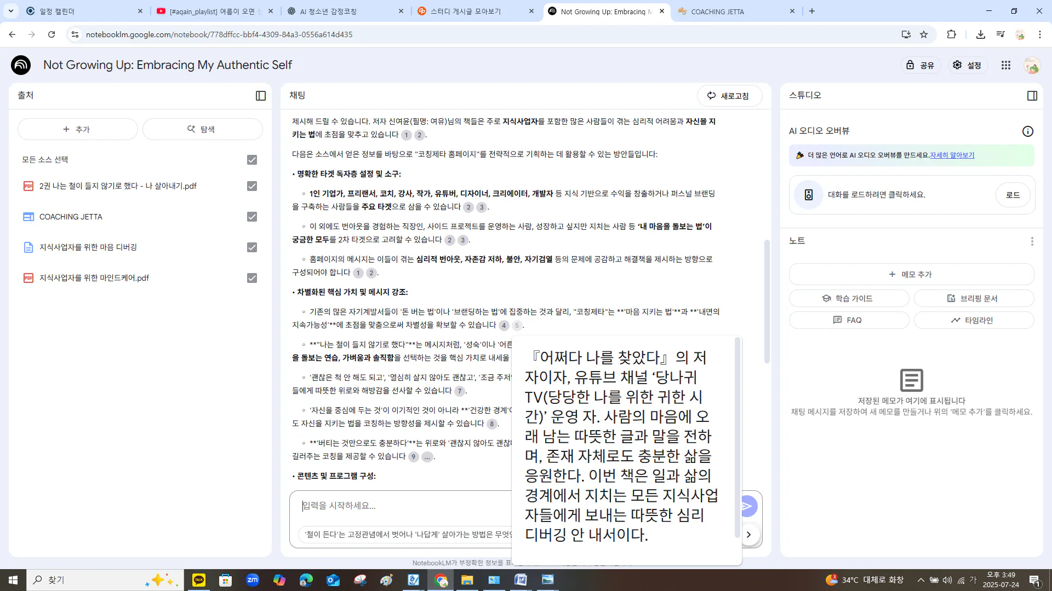Open NotebookLM 설정 settings
This screenshot has width=1052, height=591.
tap(967, 65)
